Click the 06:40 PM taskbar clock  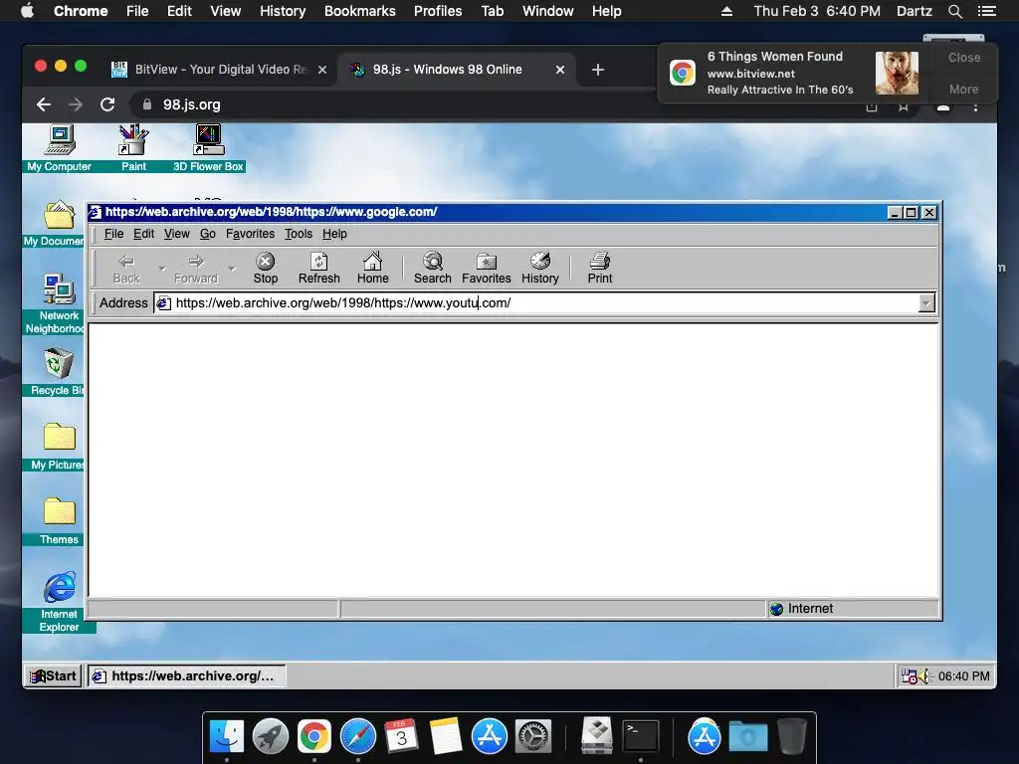click(x=963, y=676)
